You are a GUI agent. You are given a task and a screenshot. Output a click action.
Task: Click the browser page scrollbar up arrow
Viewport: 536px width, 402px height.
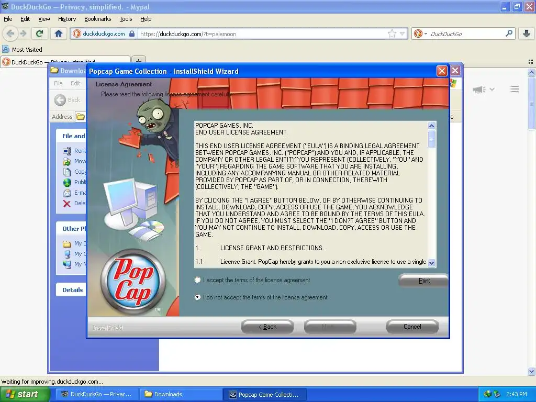pyautogui.click(x=531, y=72)
